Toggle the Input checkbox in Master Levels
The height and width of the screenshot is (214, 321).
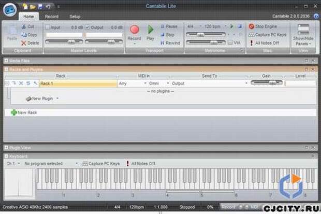click(x=48, y=27)
